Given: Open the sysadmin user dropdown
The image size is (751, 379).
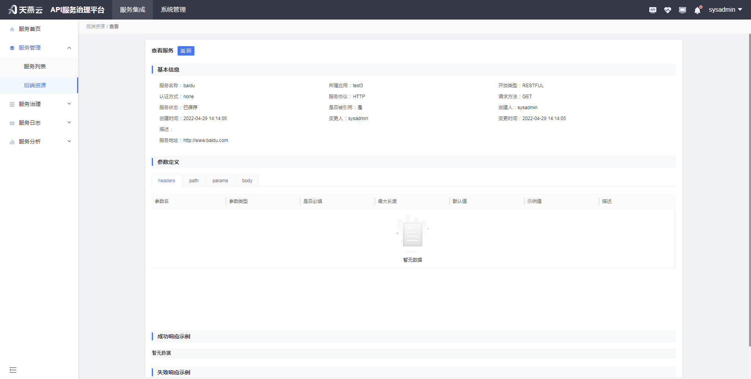Looking at the screenshot, I should [726, 9].
